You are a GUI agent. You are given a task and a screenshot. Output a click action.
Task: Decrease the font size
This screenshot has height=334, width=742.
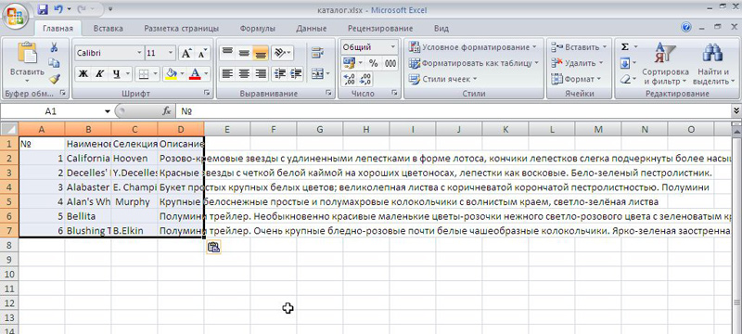click(x=202, y=54)
